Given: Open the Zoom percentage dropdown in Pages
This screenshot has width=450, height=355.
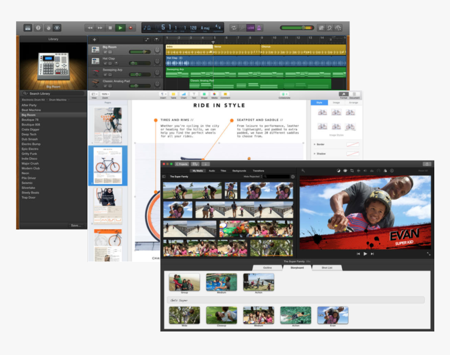Looking at the screenshot, I should 105,94.
